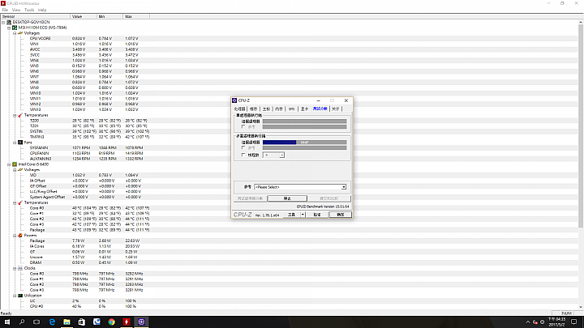Click the DESKTOP-GOV1DCN computer icon in tree
The width and height of the screenshot is (584, 328).
9,22
